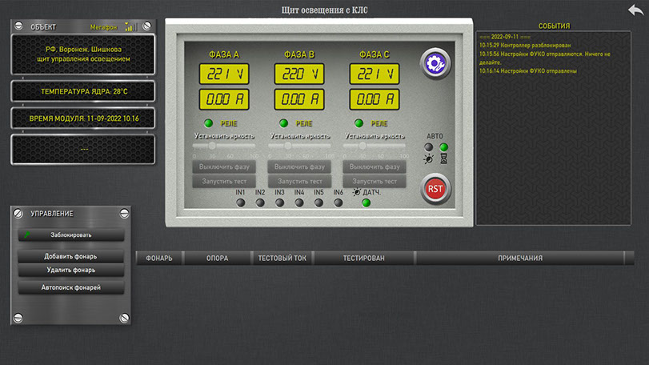
Task: Click the hourglass timer icon under АВТО
Action: coord(443,159)
